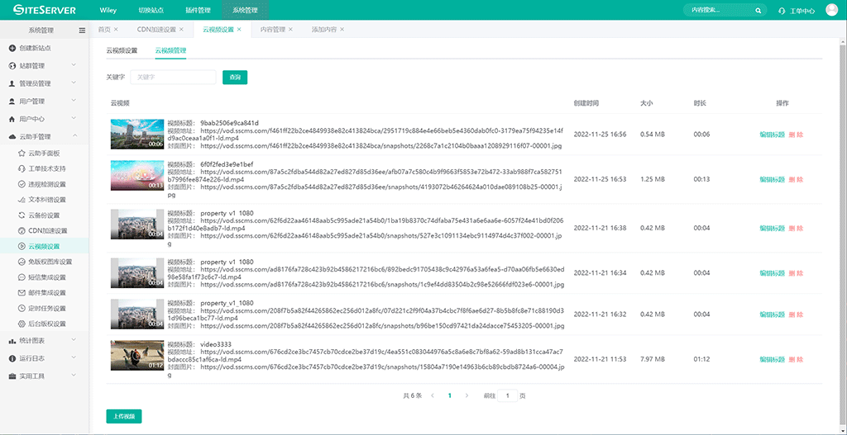Click the 工单中心 headset icon
This screenshot has height=435, width=847.
point(782,12)
